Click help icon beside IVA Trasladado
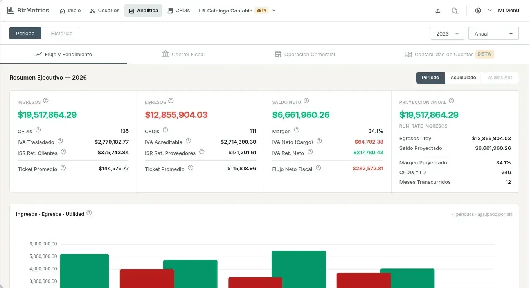The image size is (529, 288). 60,141
